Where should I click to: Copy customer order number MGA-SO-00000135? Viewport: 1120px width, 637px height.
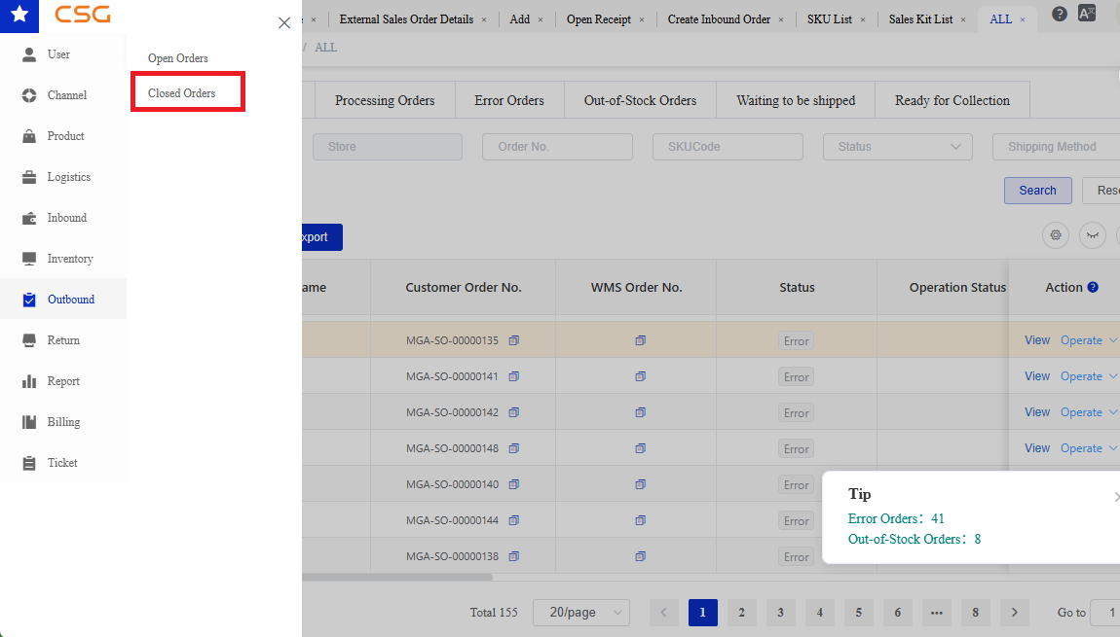(513, 340)
